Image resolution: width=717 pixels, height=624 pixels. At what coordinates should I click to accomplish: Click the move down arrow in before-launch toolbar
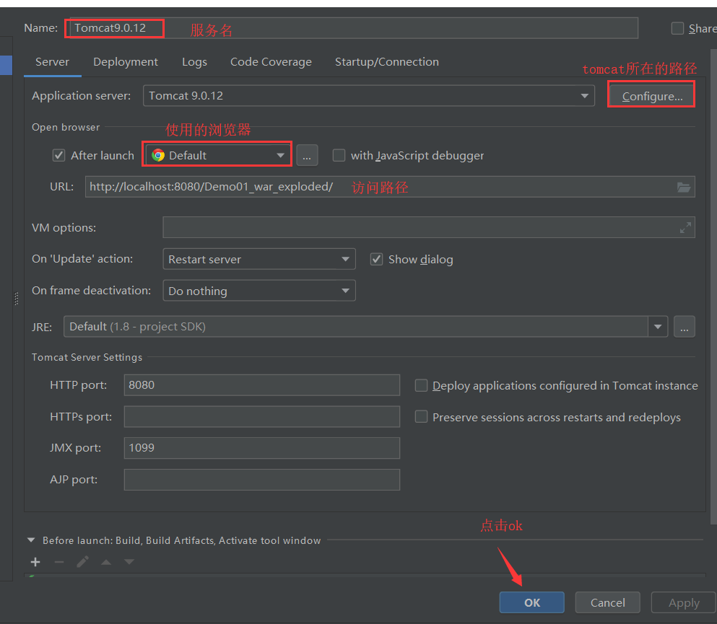[x=129, y=562]
